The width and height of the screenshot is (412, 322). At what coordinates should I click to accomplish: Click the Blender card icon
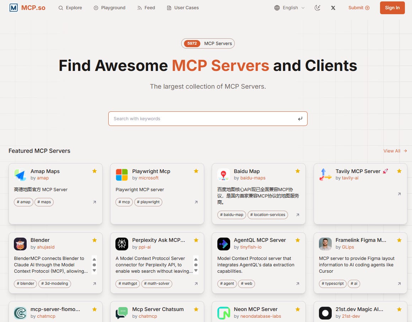(x=20, y=244)
